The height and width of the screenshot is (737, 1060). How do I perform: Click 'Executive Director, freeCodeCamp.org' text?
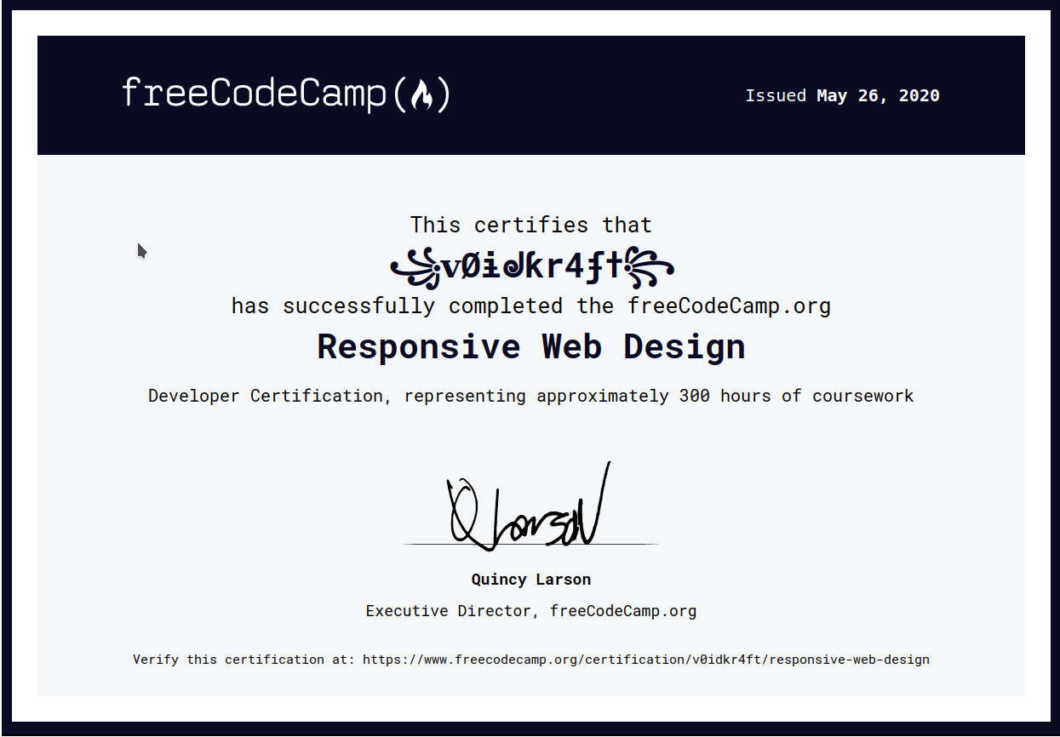pyautogui.click(x=531, y=611)
